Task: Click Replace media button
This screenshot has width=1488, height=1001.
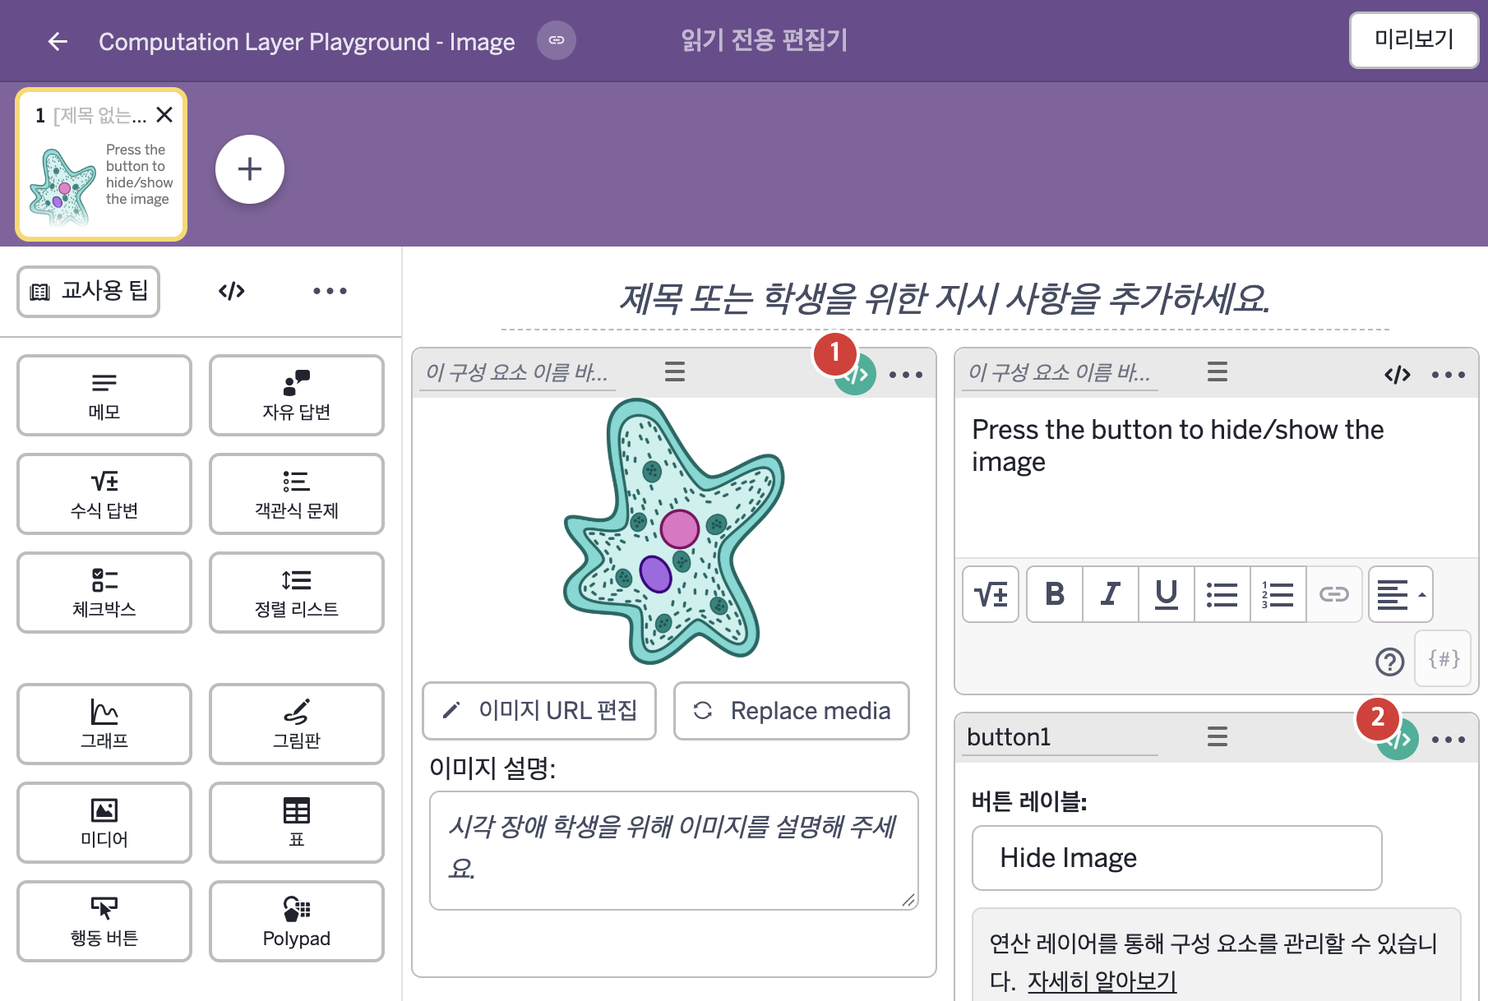Action: [x=792, y=711]
